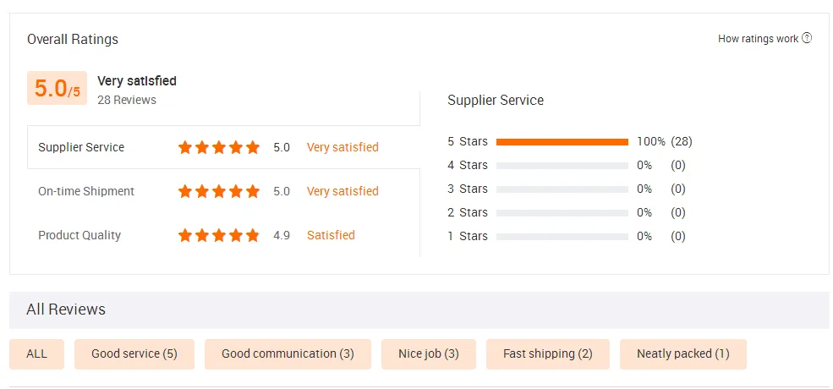This screenshot has height=389, width=833.
Task: Click the 4 Stars progress bar
Action: (562, 166)
